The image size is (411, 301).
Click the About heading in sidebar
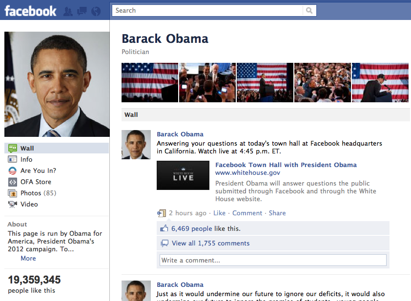point(17,225)
